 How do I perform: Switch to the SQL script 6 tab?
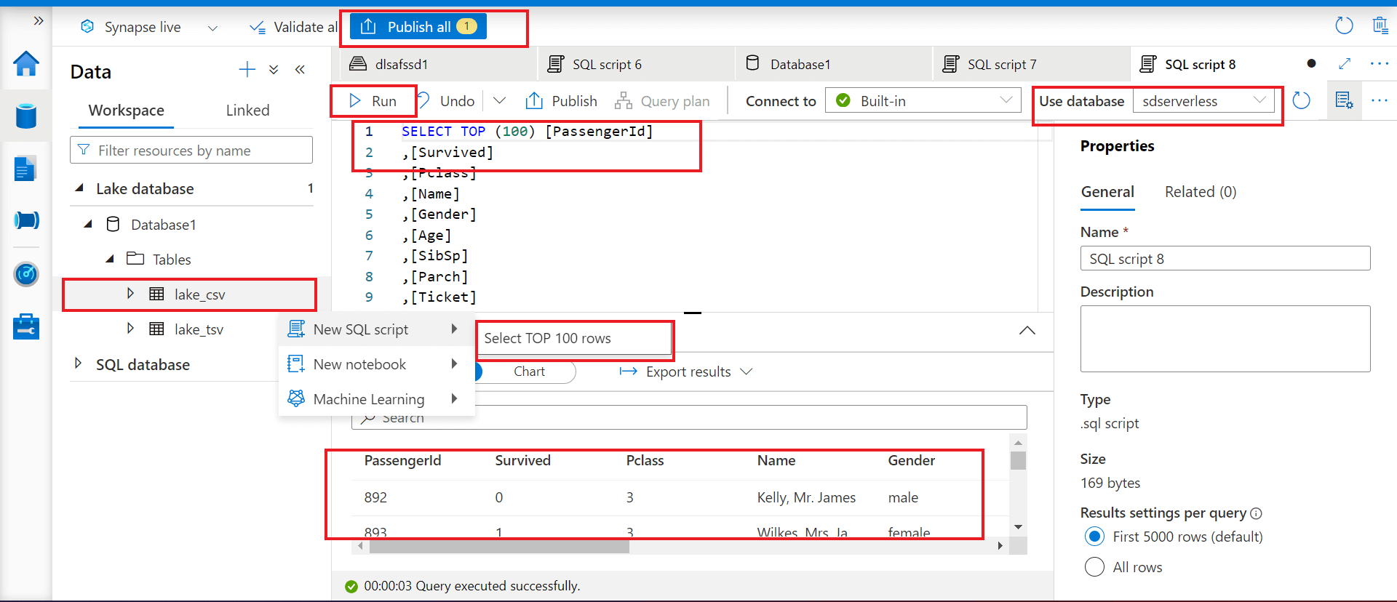636,64
